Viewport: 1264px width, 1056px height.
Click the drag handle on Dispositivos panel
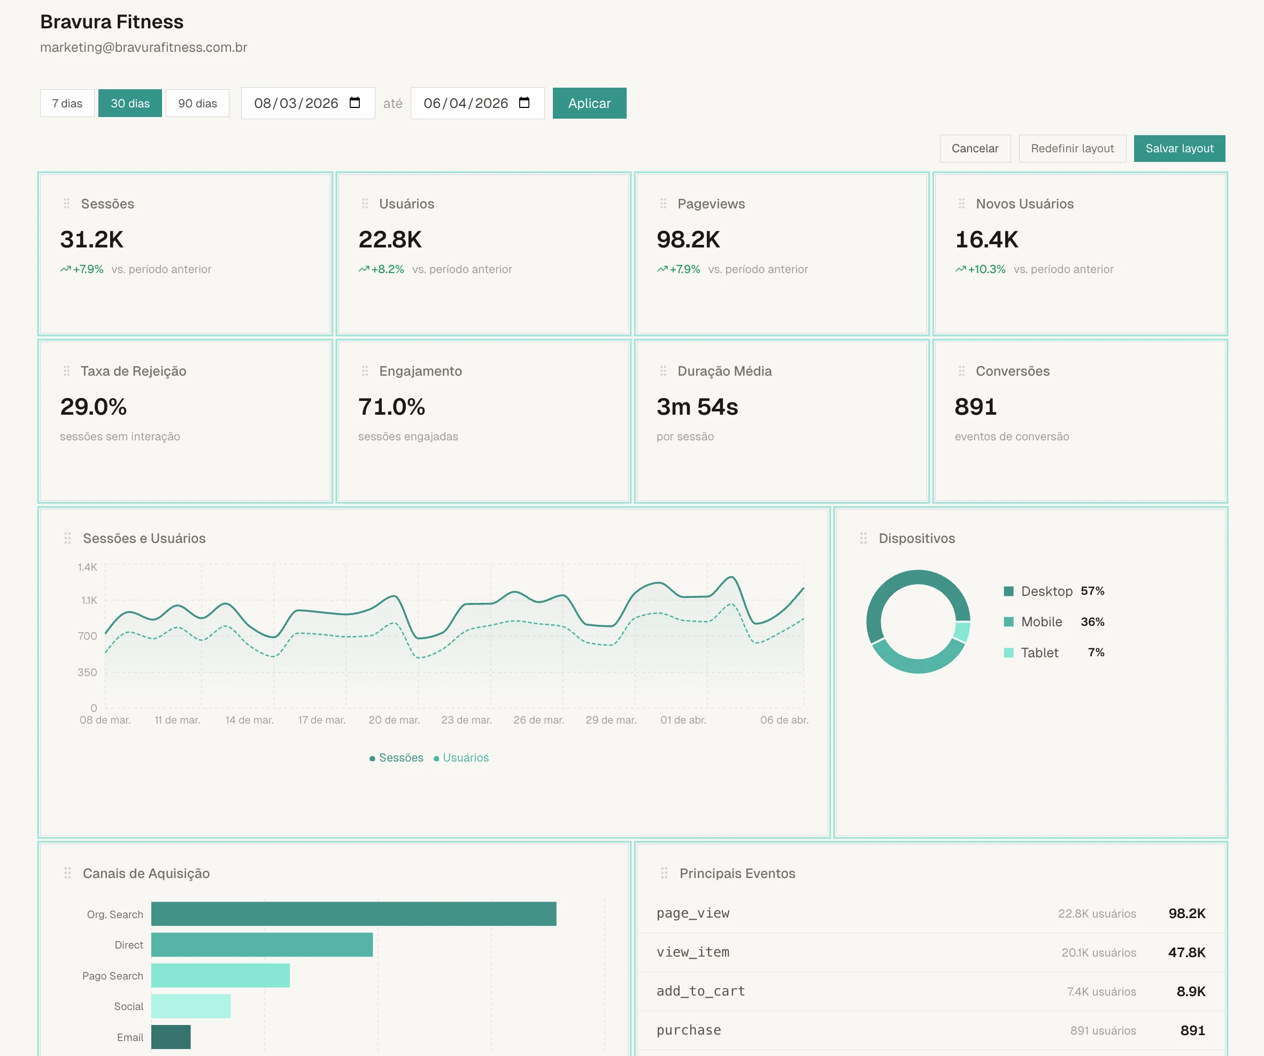[863, 538]
